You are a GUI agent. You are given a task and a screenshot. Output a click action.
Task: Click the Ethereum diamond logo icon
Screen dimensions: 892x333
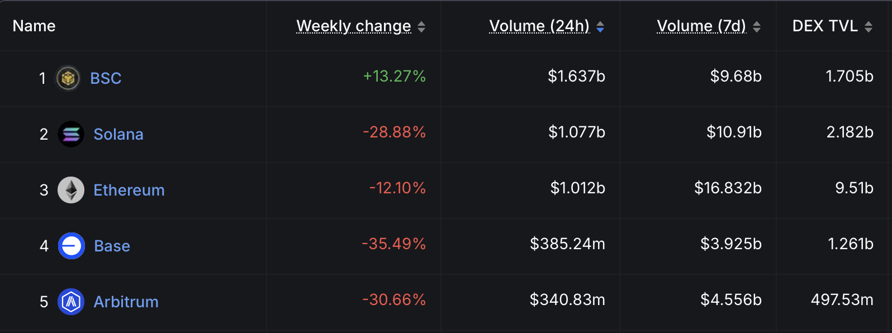pos(71,190)
